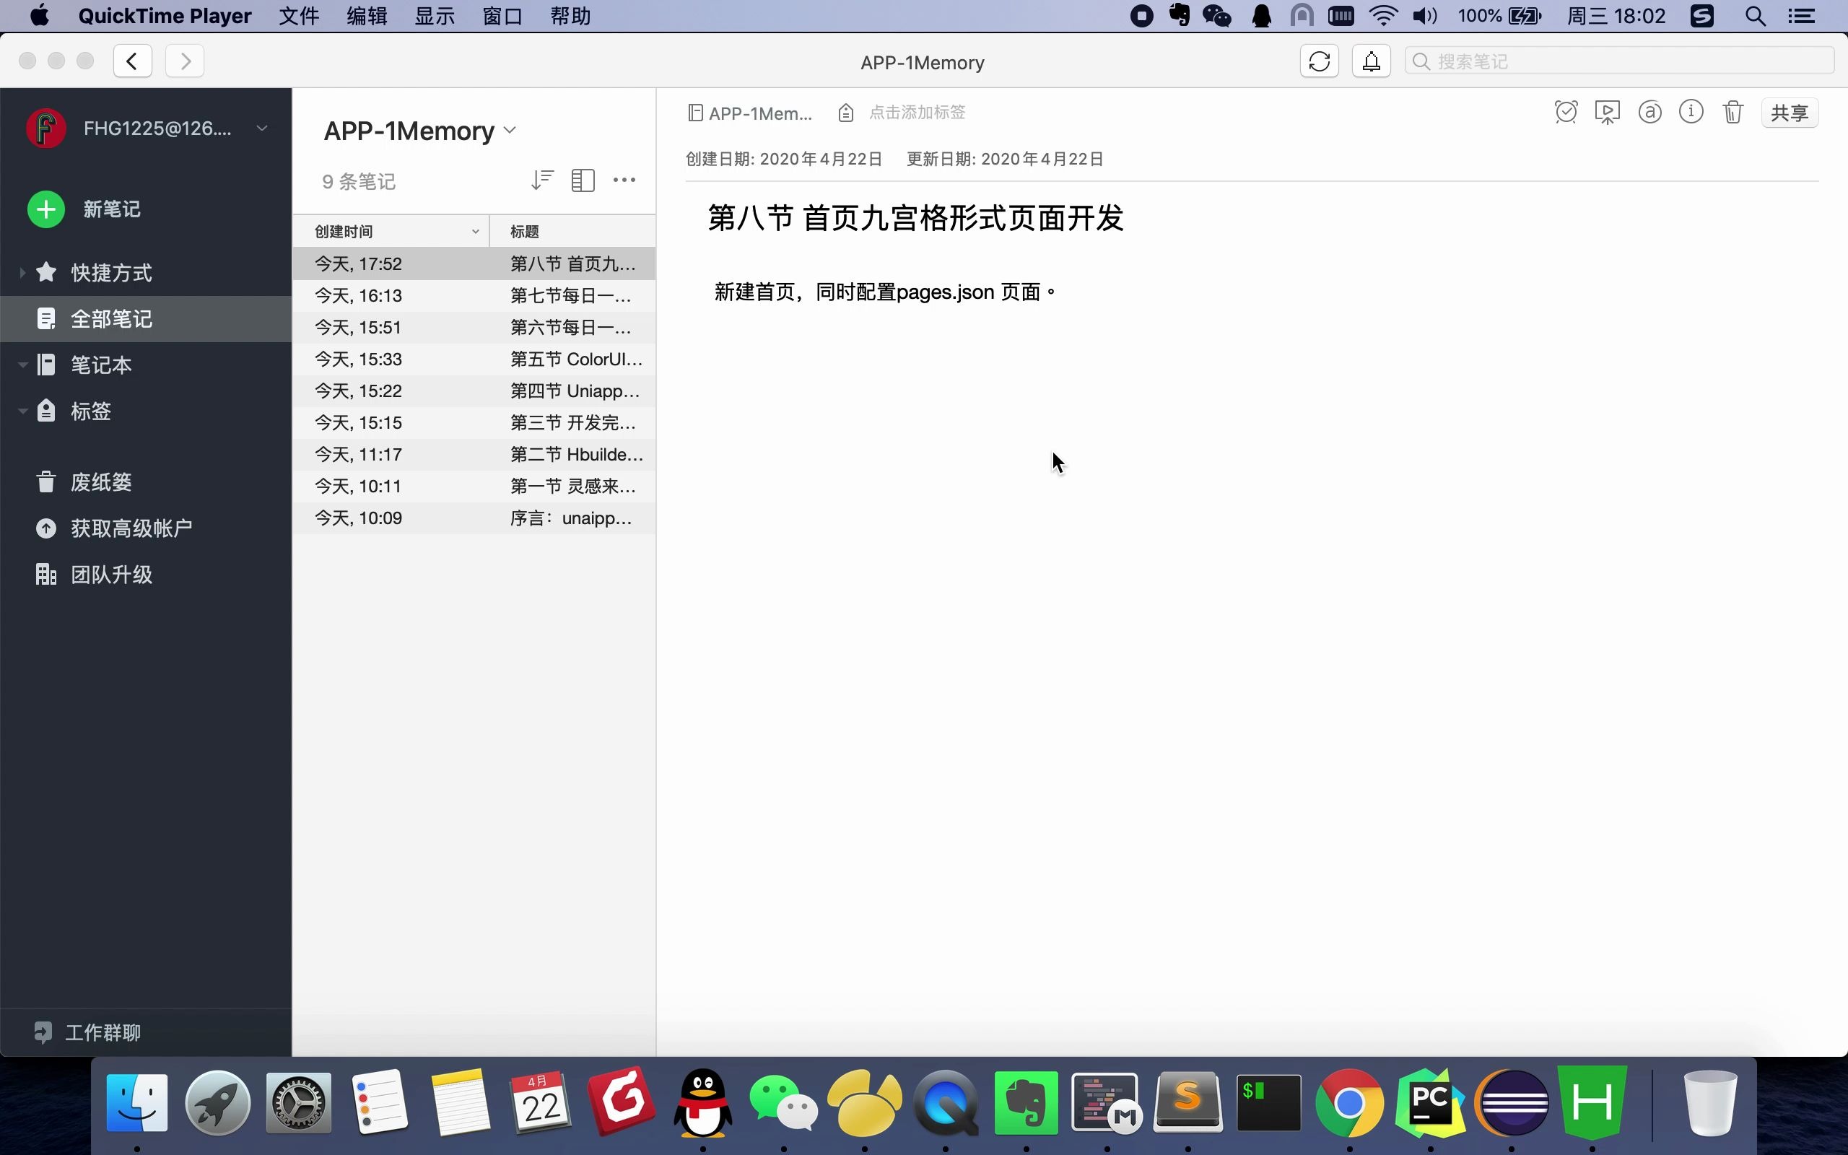Viewport: 1848px width, 1155px height.
Task: Click layout toggle icon in notes list
Action: (x=583, y=180)
